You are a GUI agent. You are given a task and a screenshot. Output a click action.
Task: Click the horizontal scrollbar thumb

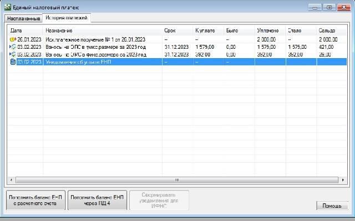tap(177, 180)
